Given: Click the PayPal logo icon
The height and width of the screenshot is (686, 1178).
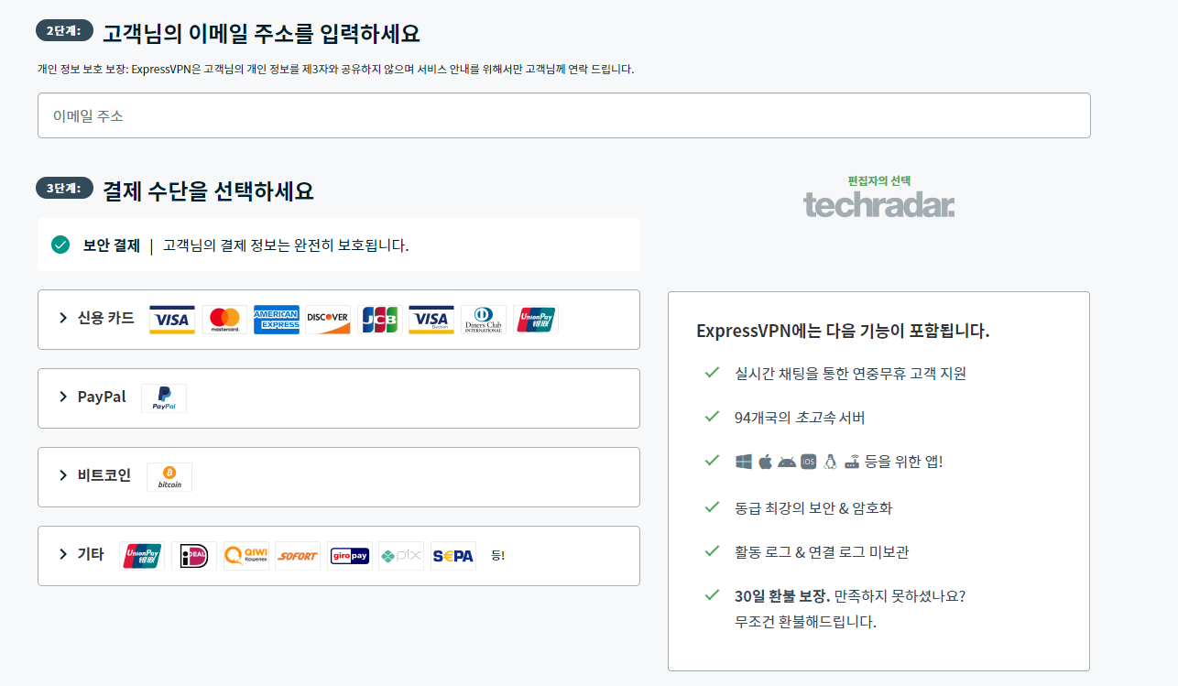Looking at the screenshot, I should pyautogui.click(x=164, y=398).
